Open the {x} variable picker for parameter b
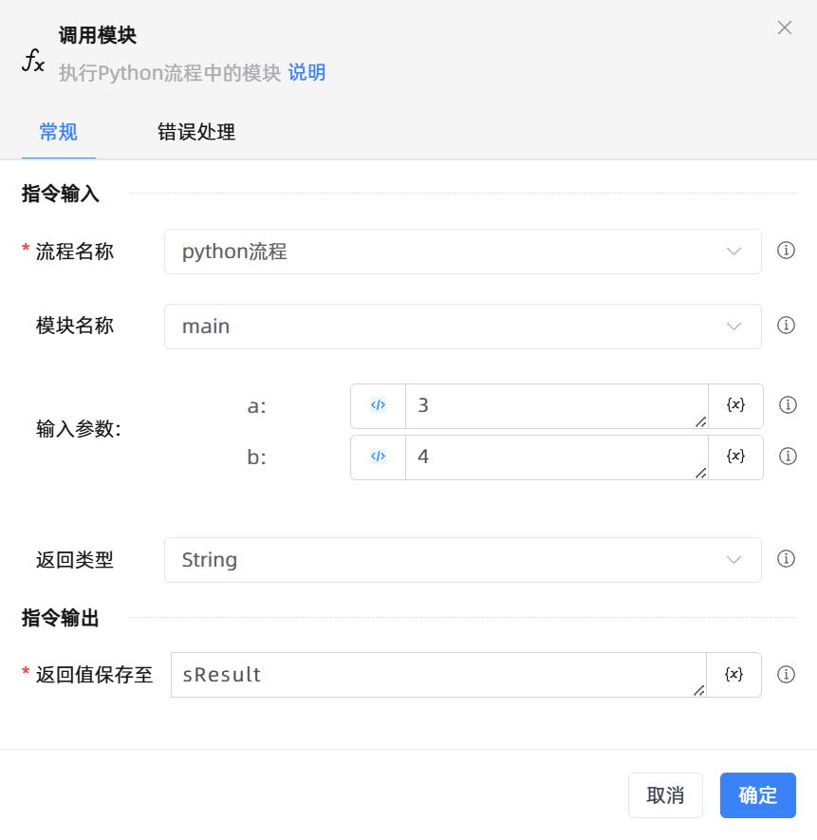This screenshot has height=840, width=817. [734, 457]
